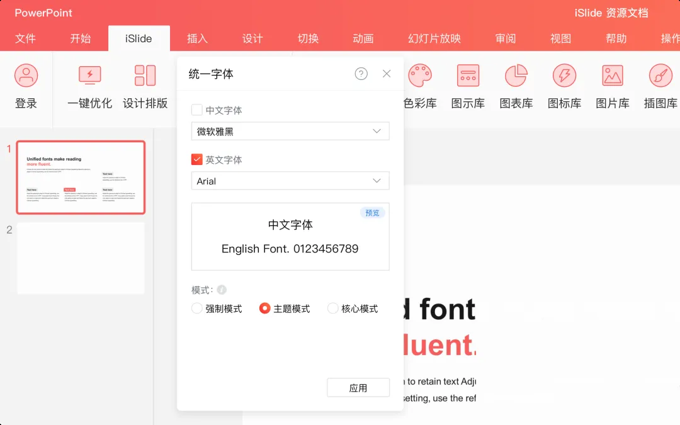680x425 pixels.
Task: Select blank slide 2 thumbnail
Action: (x=81, y=259)
